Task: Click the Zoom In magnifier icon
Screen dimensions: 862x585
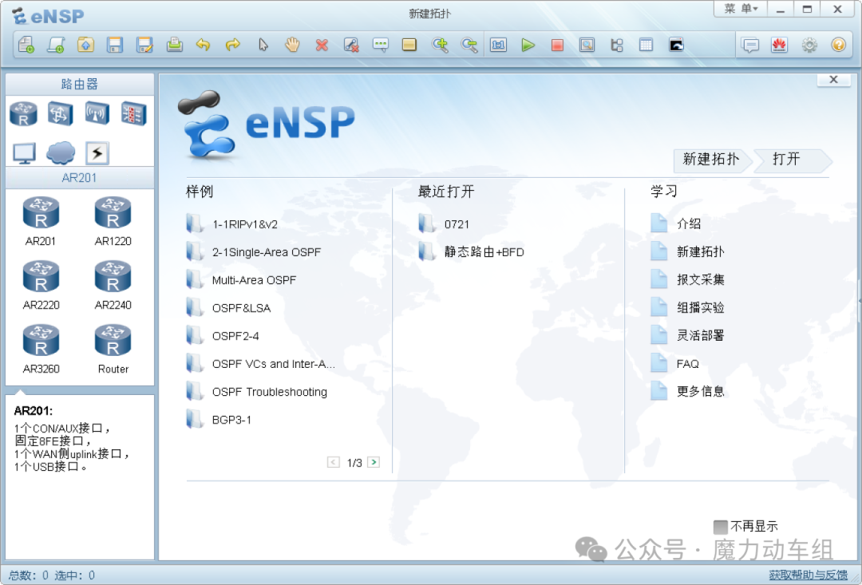Action: (440, 45)
